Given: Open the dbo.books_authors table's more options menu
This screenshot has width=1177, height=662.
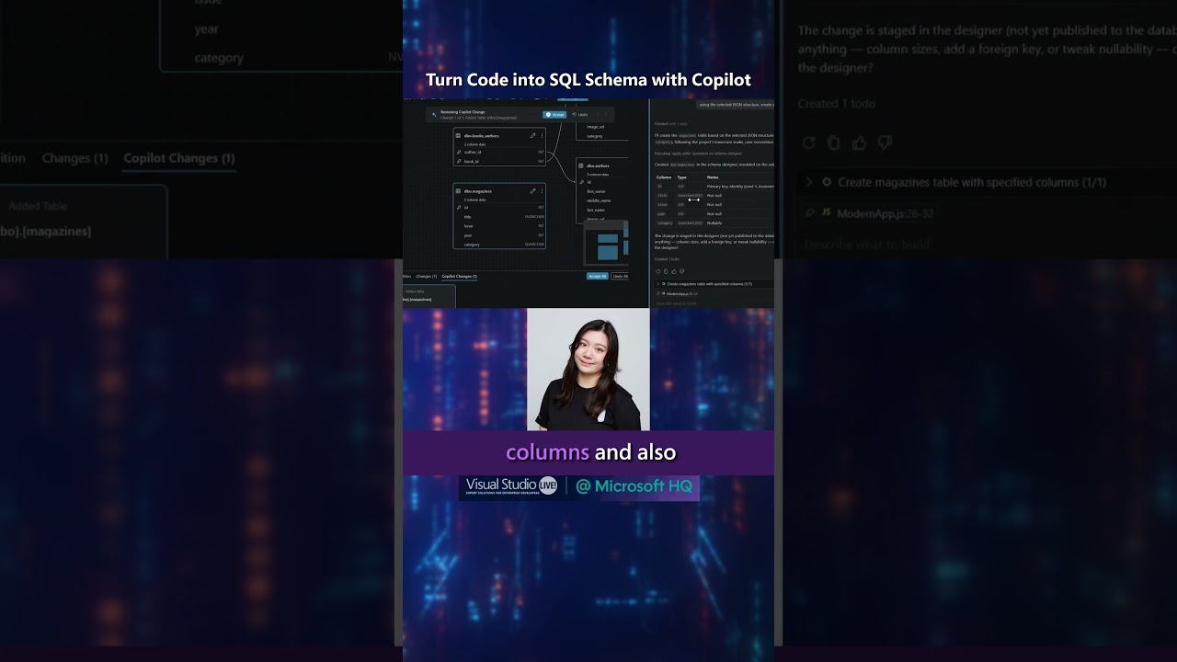Looking at the screenshot, I should [x=542, y=136].
